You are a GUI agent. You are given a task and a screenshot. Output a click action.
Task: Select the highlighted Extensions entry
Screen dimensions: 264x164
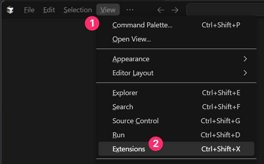pyautogui.click(x=176, y=149)
